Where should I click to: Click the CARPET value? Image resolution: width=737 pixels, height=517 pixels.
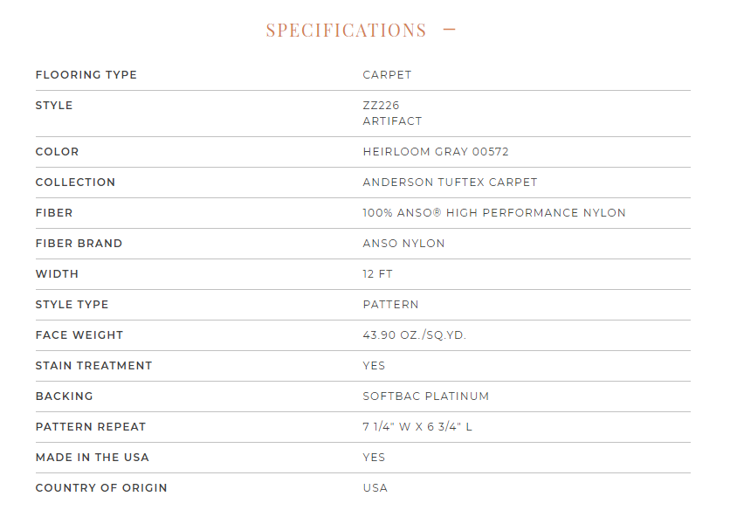(x=387, y=75)
